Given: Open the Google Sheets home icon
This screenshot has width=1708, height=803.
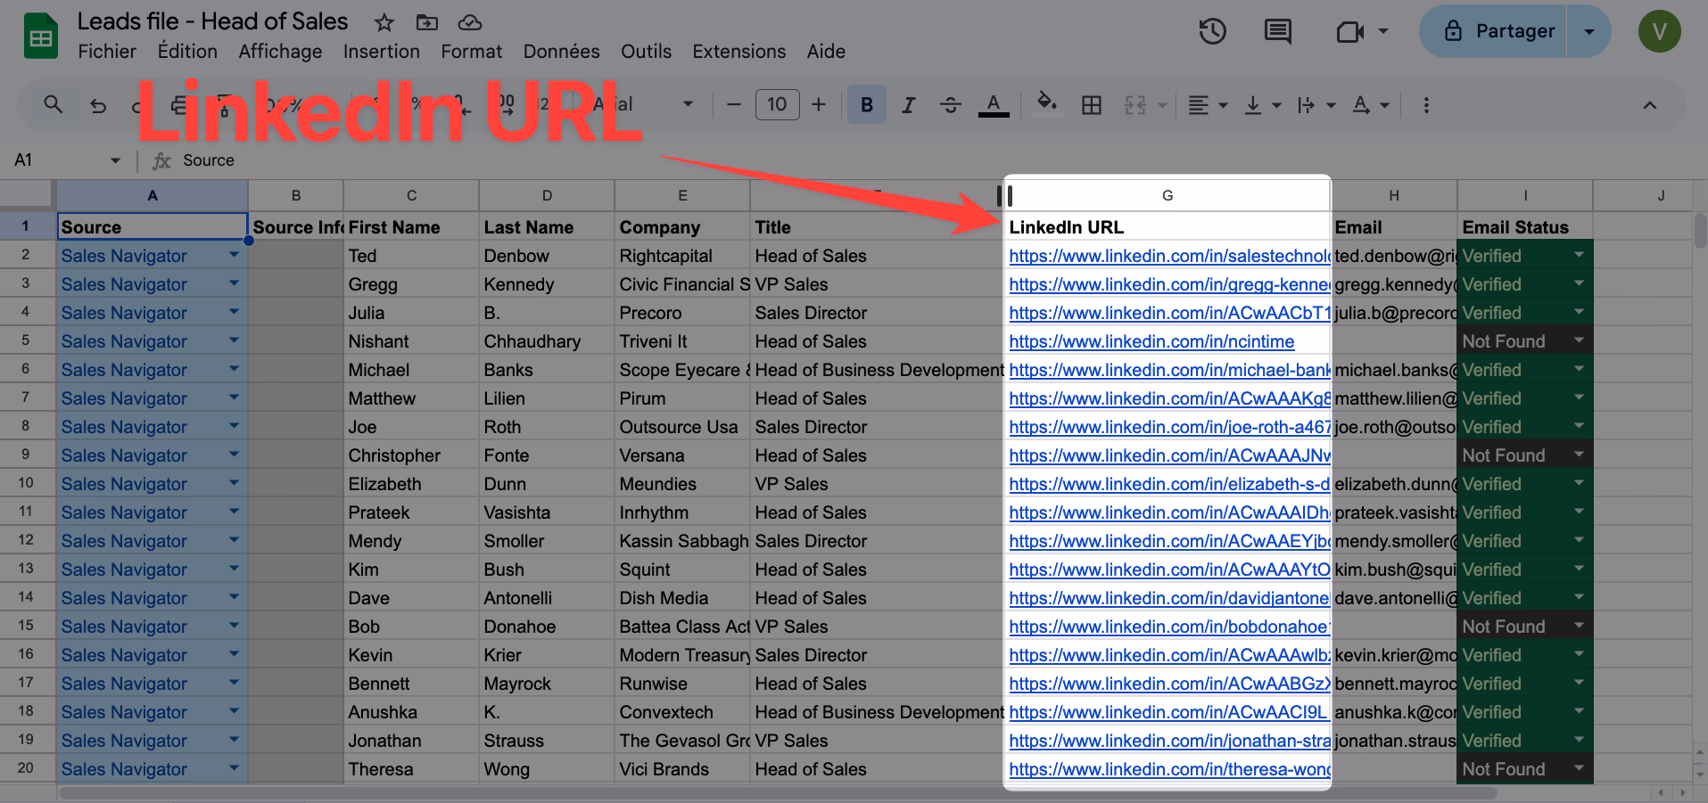Looking at the screenshot, I should click(x=40, y=37).
